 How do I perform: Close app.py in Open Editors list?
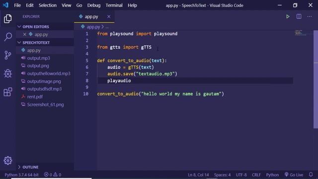pyautogui.click(x=24, y=34)
